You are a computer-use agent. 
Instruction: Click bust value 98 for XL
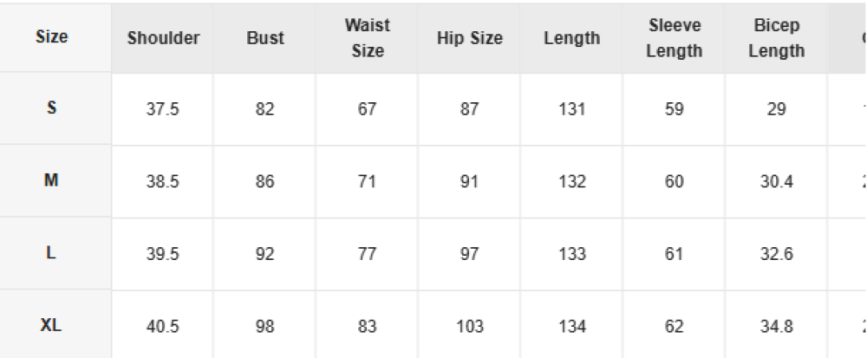[264, 326]
